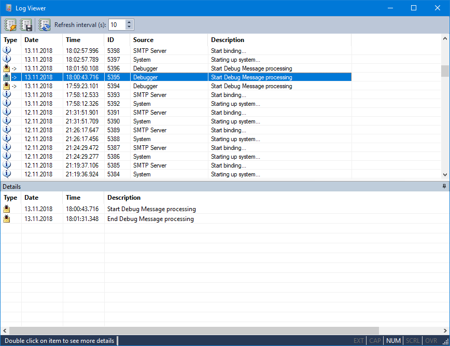Click the info icon of log entry 5389
Viewport: 450px width, 346px height.
tap(7, 130)
